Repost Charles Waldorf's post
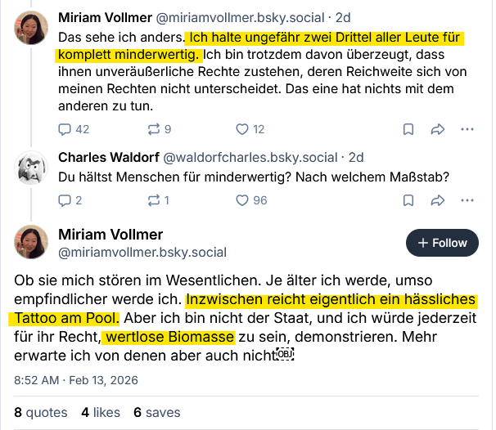Viewport: 496px width, 430px height. coord(152,200)
